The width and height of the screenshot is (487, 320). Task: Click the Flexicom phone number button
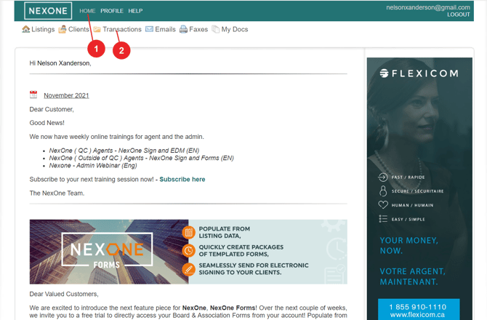click(419, 311)
